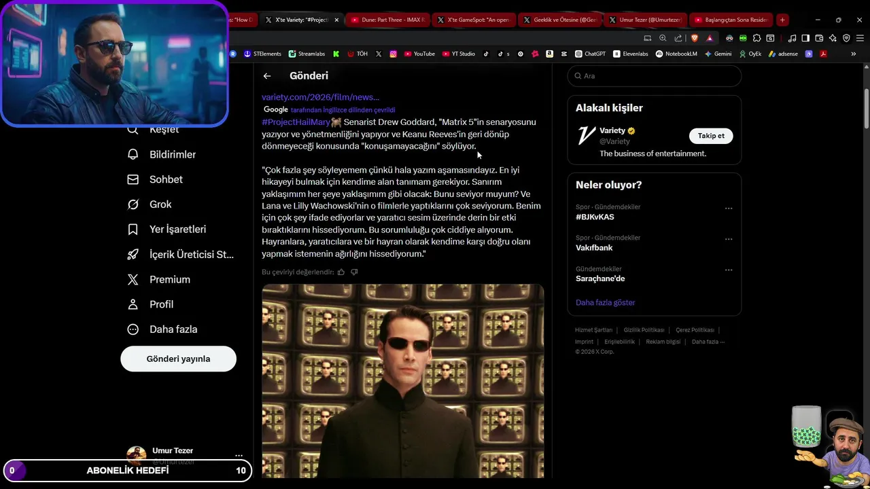Image resolution: width=870 pixels, height=489 pixels.
Task: Open the OyEk bookmark
Action: [x=750, y=54]
